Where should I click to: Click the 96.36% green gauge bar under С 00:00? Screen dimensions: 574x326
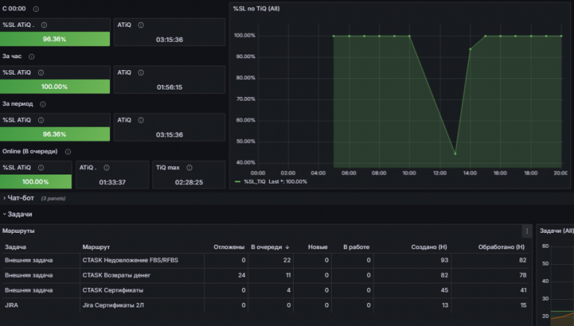coord(55,39)
